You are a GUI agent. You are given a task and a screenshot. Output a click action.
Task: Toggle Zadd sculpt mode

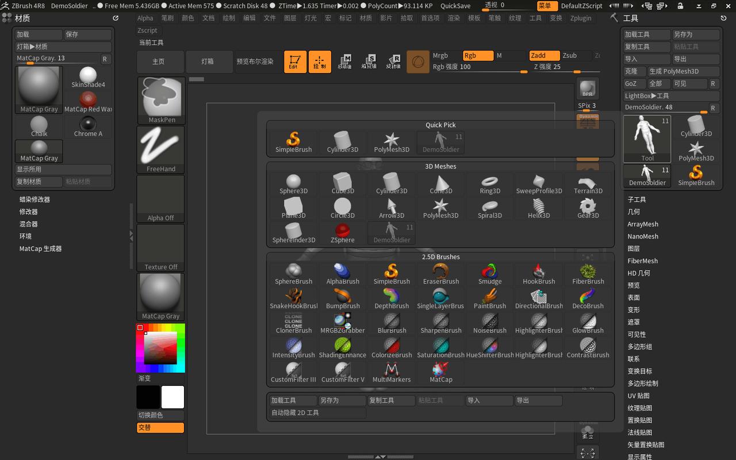pyautogui.click(x=544, y=56)
